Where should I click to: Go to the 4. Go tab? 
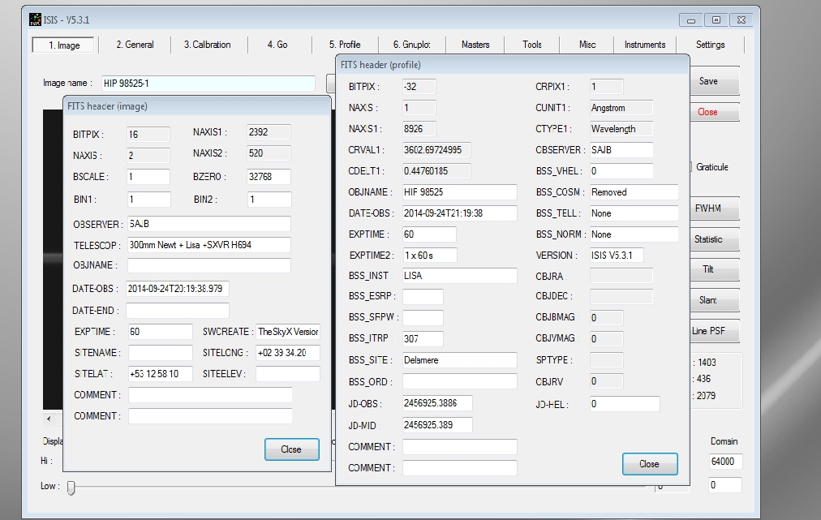coord(277,45)
